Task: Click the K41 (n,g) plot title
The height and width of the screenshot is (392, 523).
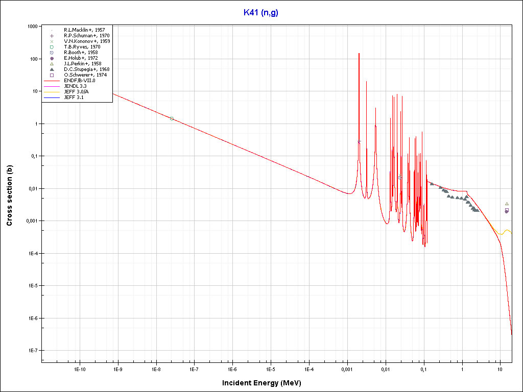Action: point(261,13)
